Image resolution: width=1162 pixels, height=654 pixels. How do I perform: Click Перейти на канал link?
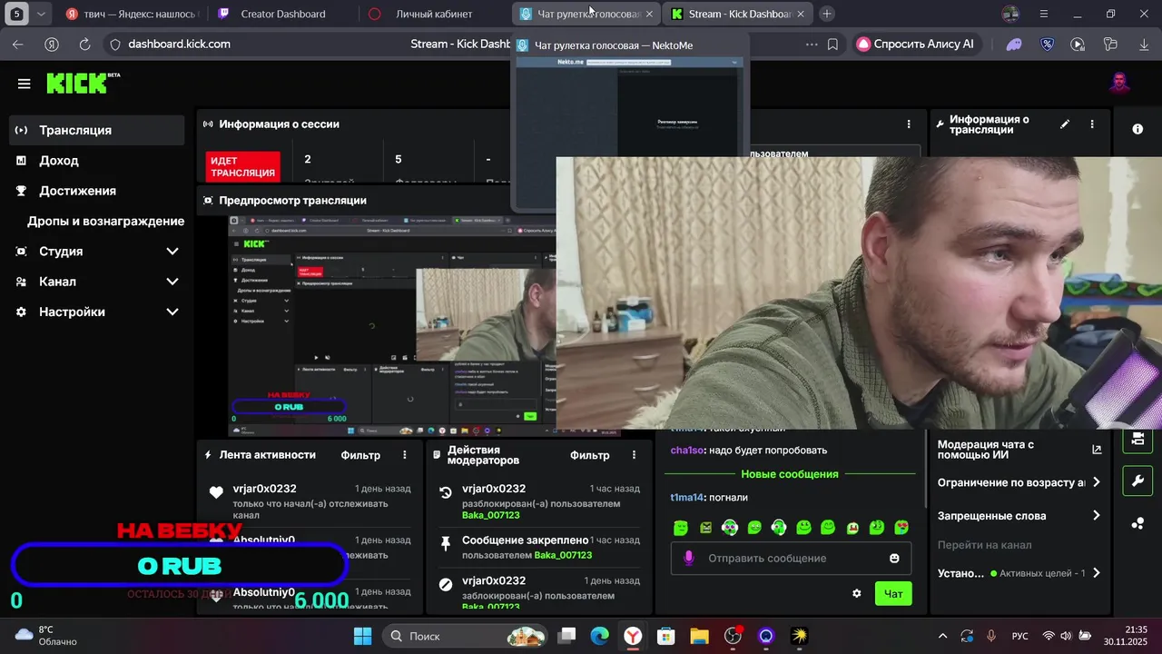(x=984, y=545)
